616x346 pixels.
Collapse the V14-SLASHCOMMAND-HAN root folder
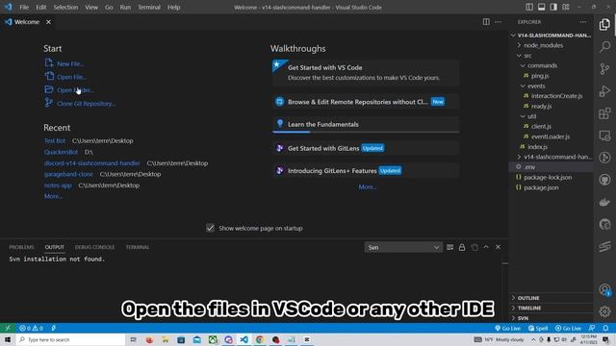coord(552,36)
